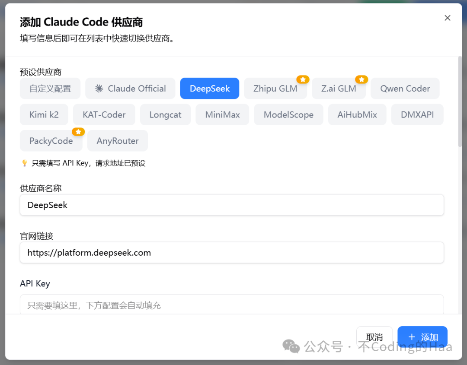The image size is (467, 365).
Task: Click the star badge on Zhipu GLM
Action: click(303, 79)
